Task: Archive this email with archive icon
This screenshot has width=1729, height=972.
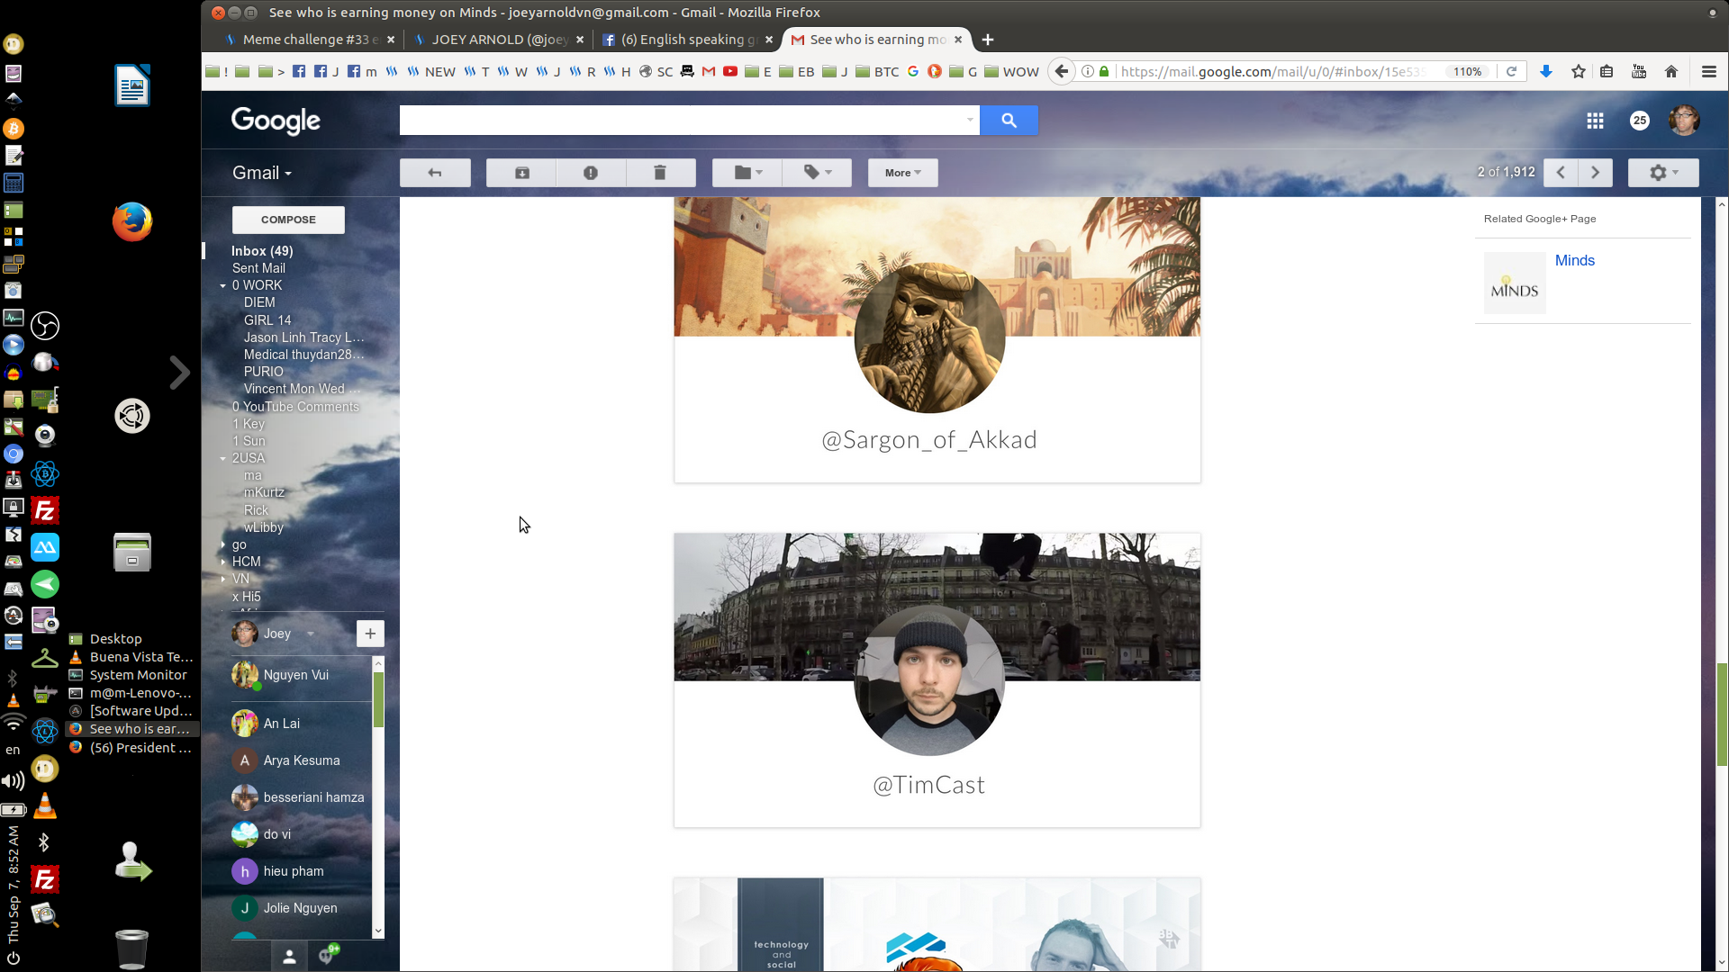Action: coord(521,173)
